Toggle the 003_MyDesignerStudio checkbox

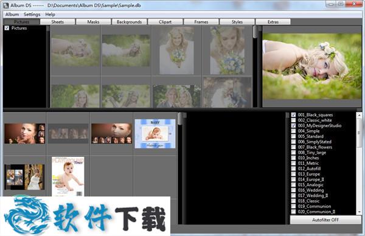coord(293,125)
